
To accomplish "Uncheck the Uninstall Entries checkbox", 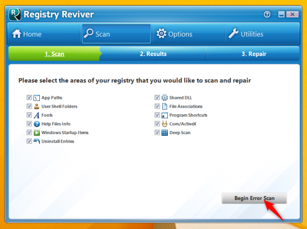I will pyautogui.click(x=29, y=141).
